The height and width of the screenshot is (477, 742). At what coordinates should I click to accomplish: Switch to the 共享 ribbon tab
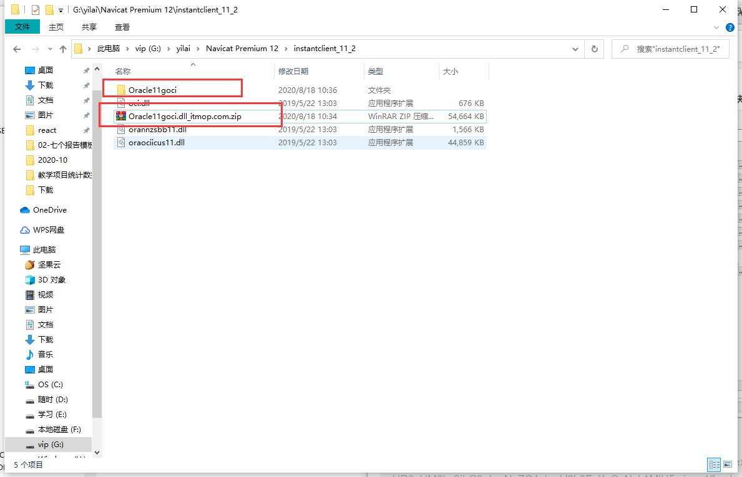[x=89, y=27]
